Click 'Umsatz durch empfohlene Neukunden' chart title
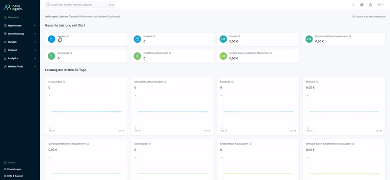Screen dimensions: 390x180 328,144
